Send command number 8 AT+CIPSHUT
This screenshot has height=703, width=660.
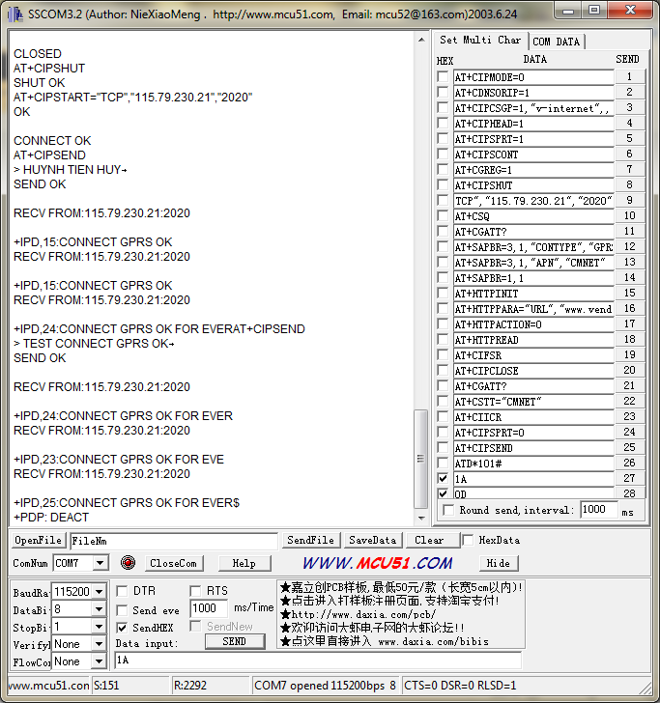pyautogui.click(x=629, y=184)
